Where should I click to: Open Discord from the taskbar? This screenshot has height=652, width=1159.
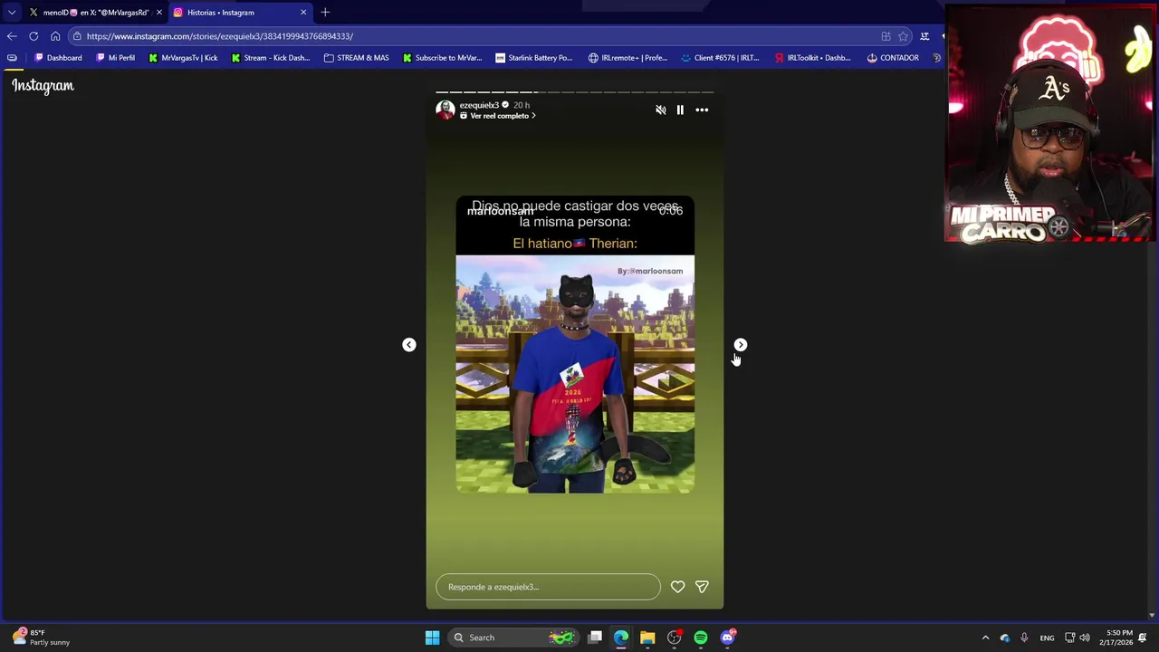(728, 638)
